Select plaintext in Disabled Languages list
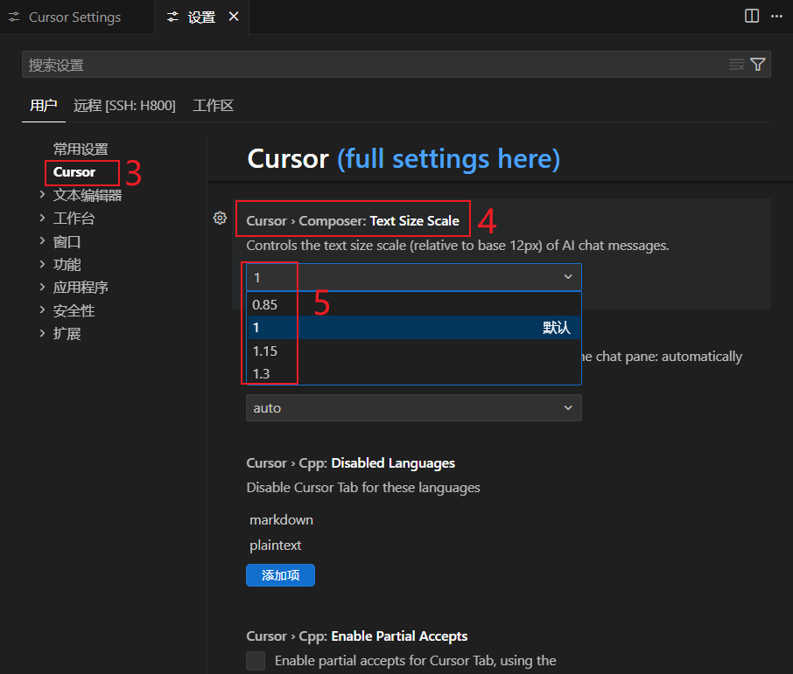 pyautogui.click(x=275, y=545)
